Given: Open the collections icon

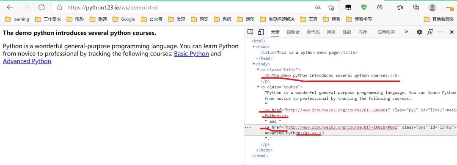Looking at the screenshot, I should (x=416, y=7).
